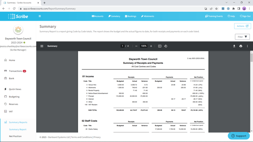Click the Support chat button
The width and height of the screenshot is (253, 142).
click(239, 136)
